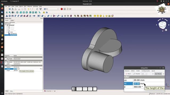
Task: Open the workbench selector Part dropdown
Action: [x=51, y=9]
